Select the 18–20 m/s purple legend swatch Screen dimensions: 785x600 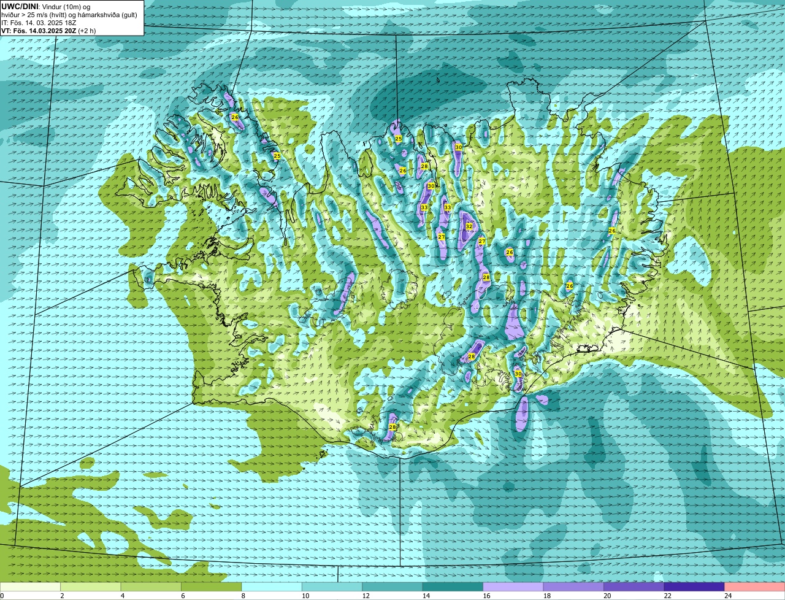coord(573,587)
